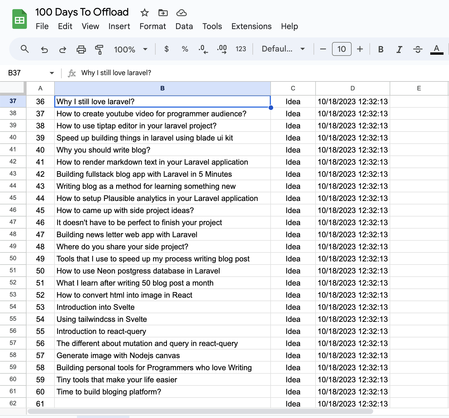Screen dimensions: 449x418
Task: Select cell "Generate image with Nodejs canvas"
Action: coord(163,356)
